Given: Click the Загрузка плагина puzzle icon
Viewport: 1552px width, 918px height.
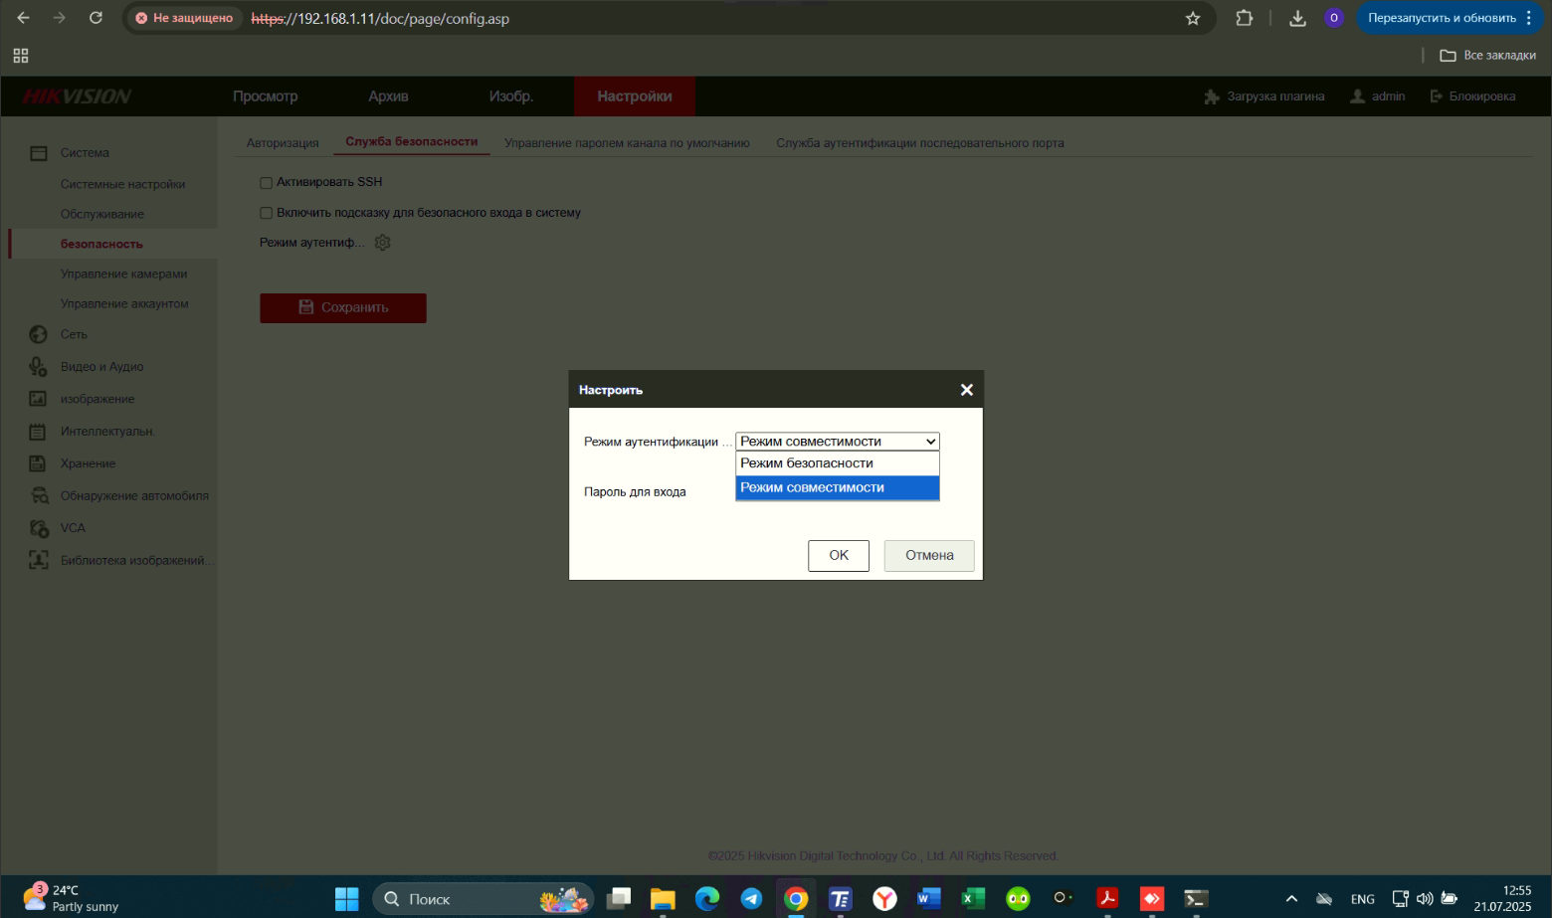Looking at the screenshot, I should (1212, 96).
